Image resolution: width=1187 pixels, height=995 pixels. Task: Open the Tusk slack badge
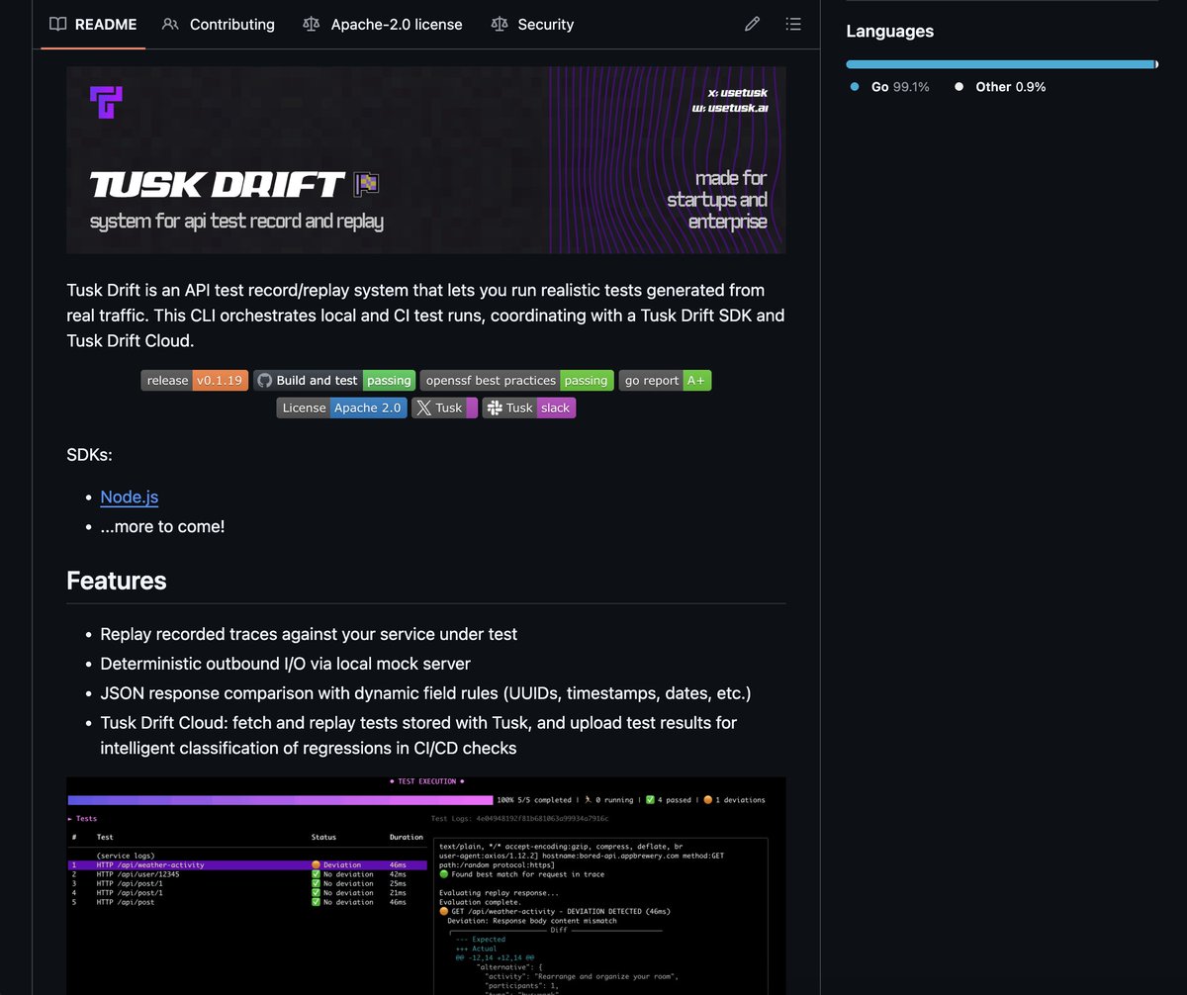point(529,407)
